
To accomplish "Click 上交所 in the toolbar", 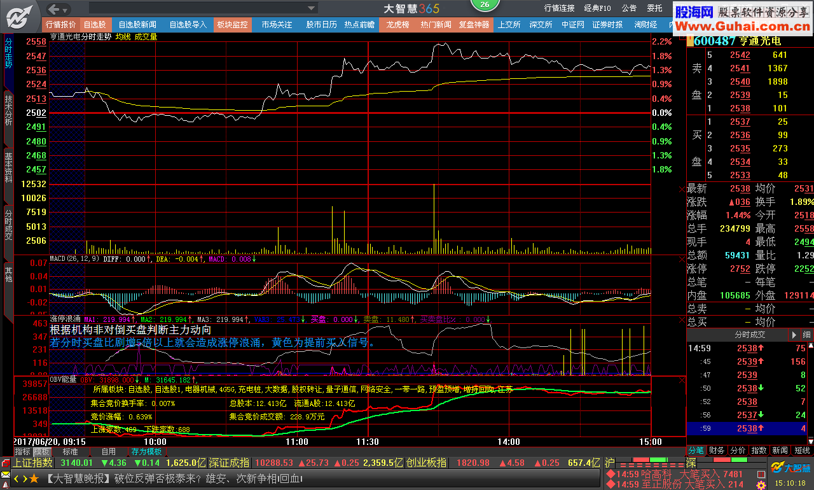I will coord(509,25).
